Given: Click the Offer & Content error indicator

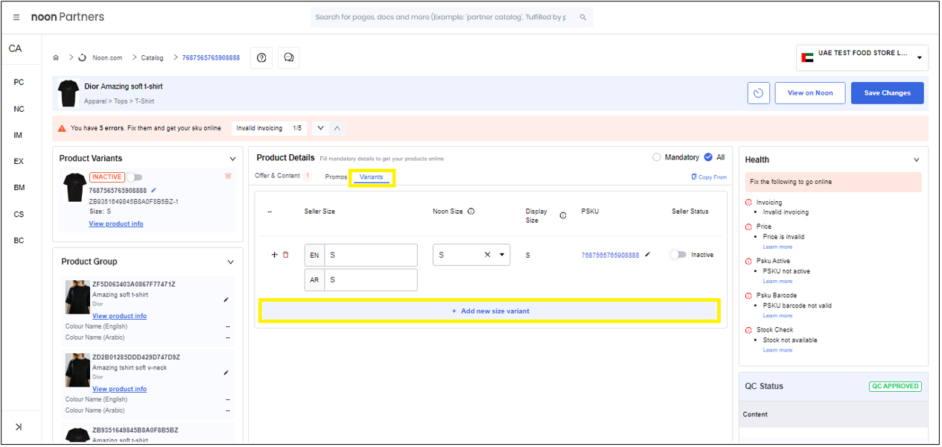Looking at the screenshot, I should click(x=308, y=177).
